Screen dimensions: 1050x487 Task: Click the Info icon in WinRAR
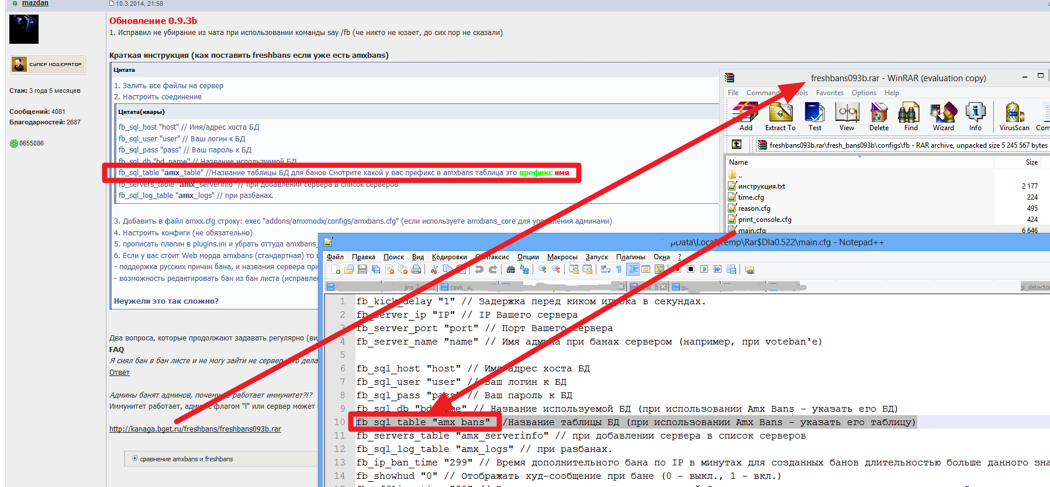click(x=975, y=117)
